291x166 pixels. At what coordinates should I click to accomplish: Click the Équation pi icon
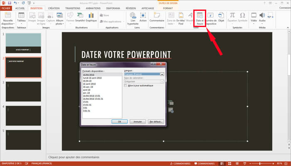click(x=232, y=15)
